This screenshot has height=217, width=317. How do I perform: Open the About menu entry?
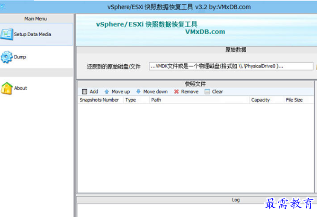pos(36,88)
